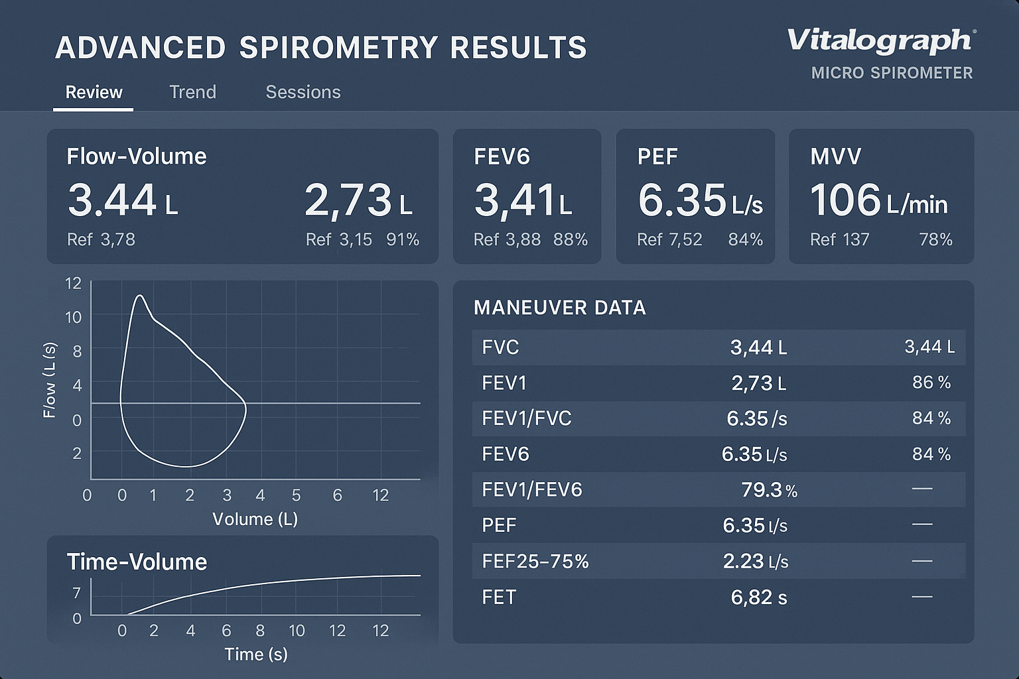This screenshot has height=679, width=1019.
Task: Click the FEV1/FEV6 row showing 79.3%
Action: (718, 490)
